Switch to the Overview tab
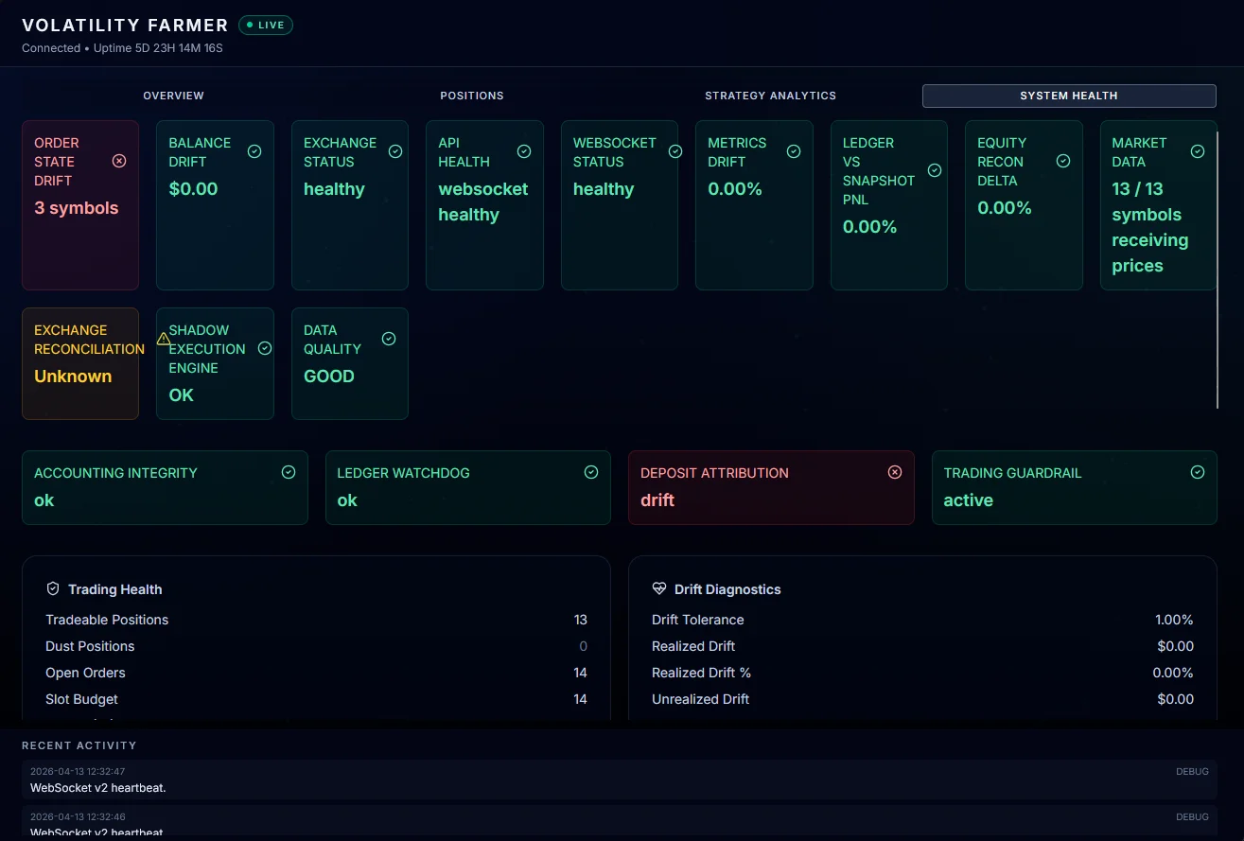This screenshot has width=1244, height=841. [x=174, y=96]
